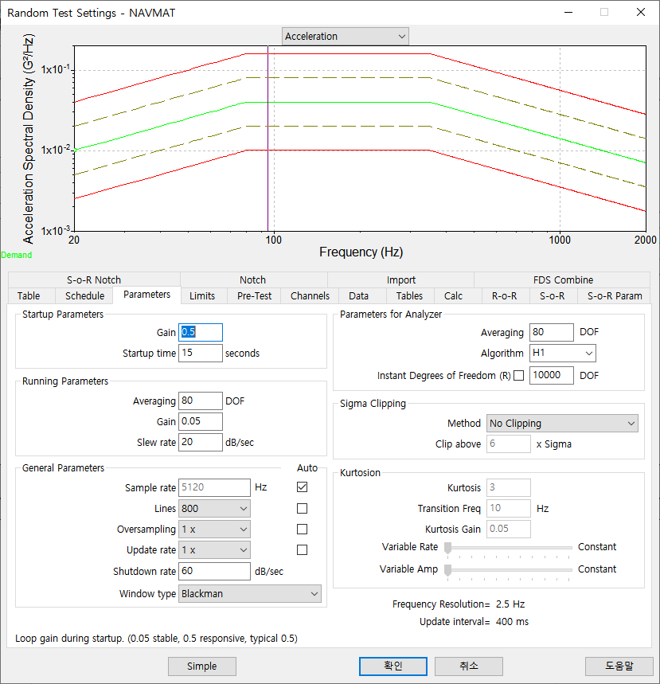Enable the Auto checkbox for Update rate
Image resolution: width=660 pixels, height=684 pixels.
tap(302, 549)
